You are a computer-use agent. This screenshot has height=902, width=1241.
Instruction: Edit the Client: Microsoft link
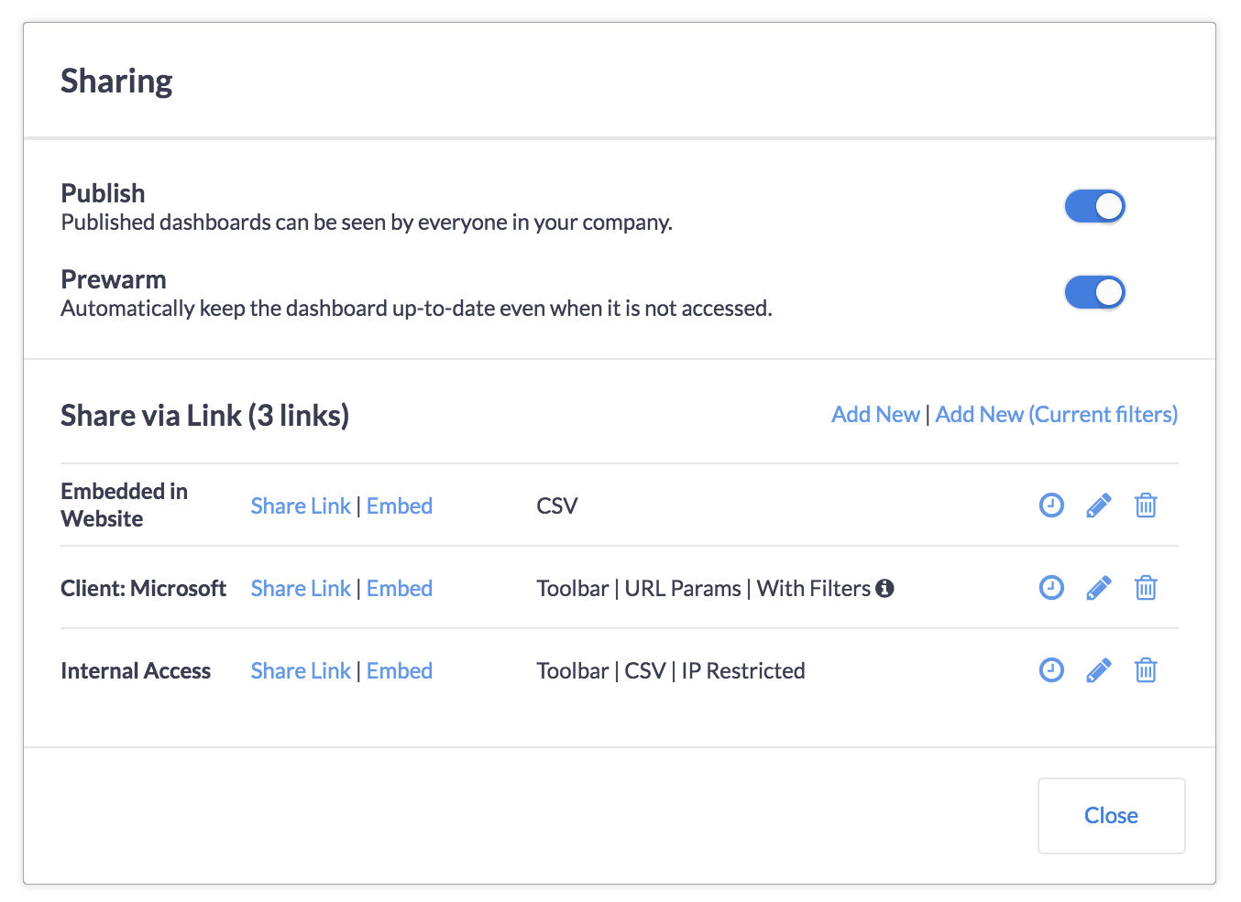(1099, 588)
